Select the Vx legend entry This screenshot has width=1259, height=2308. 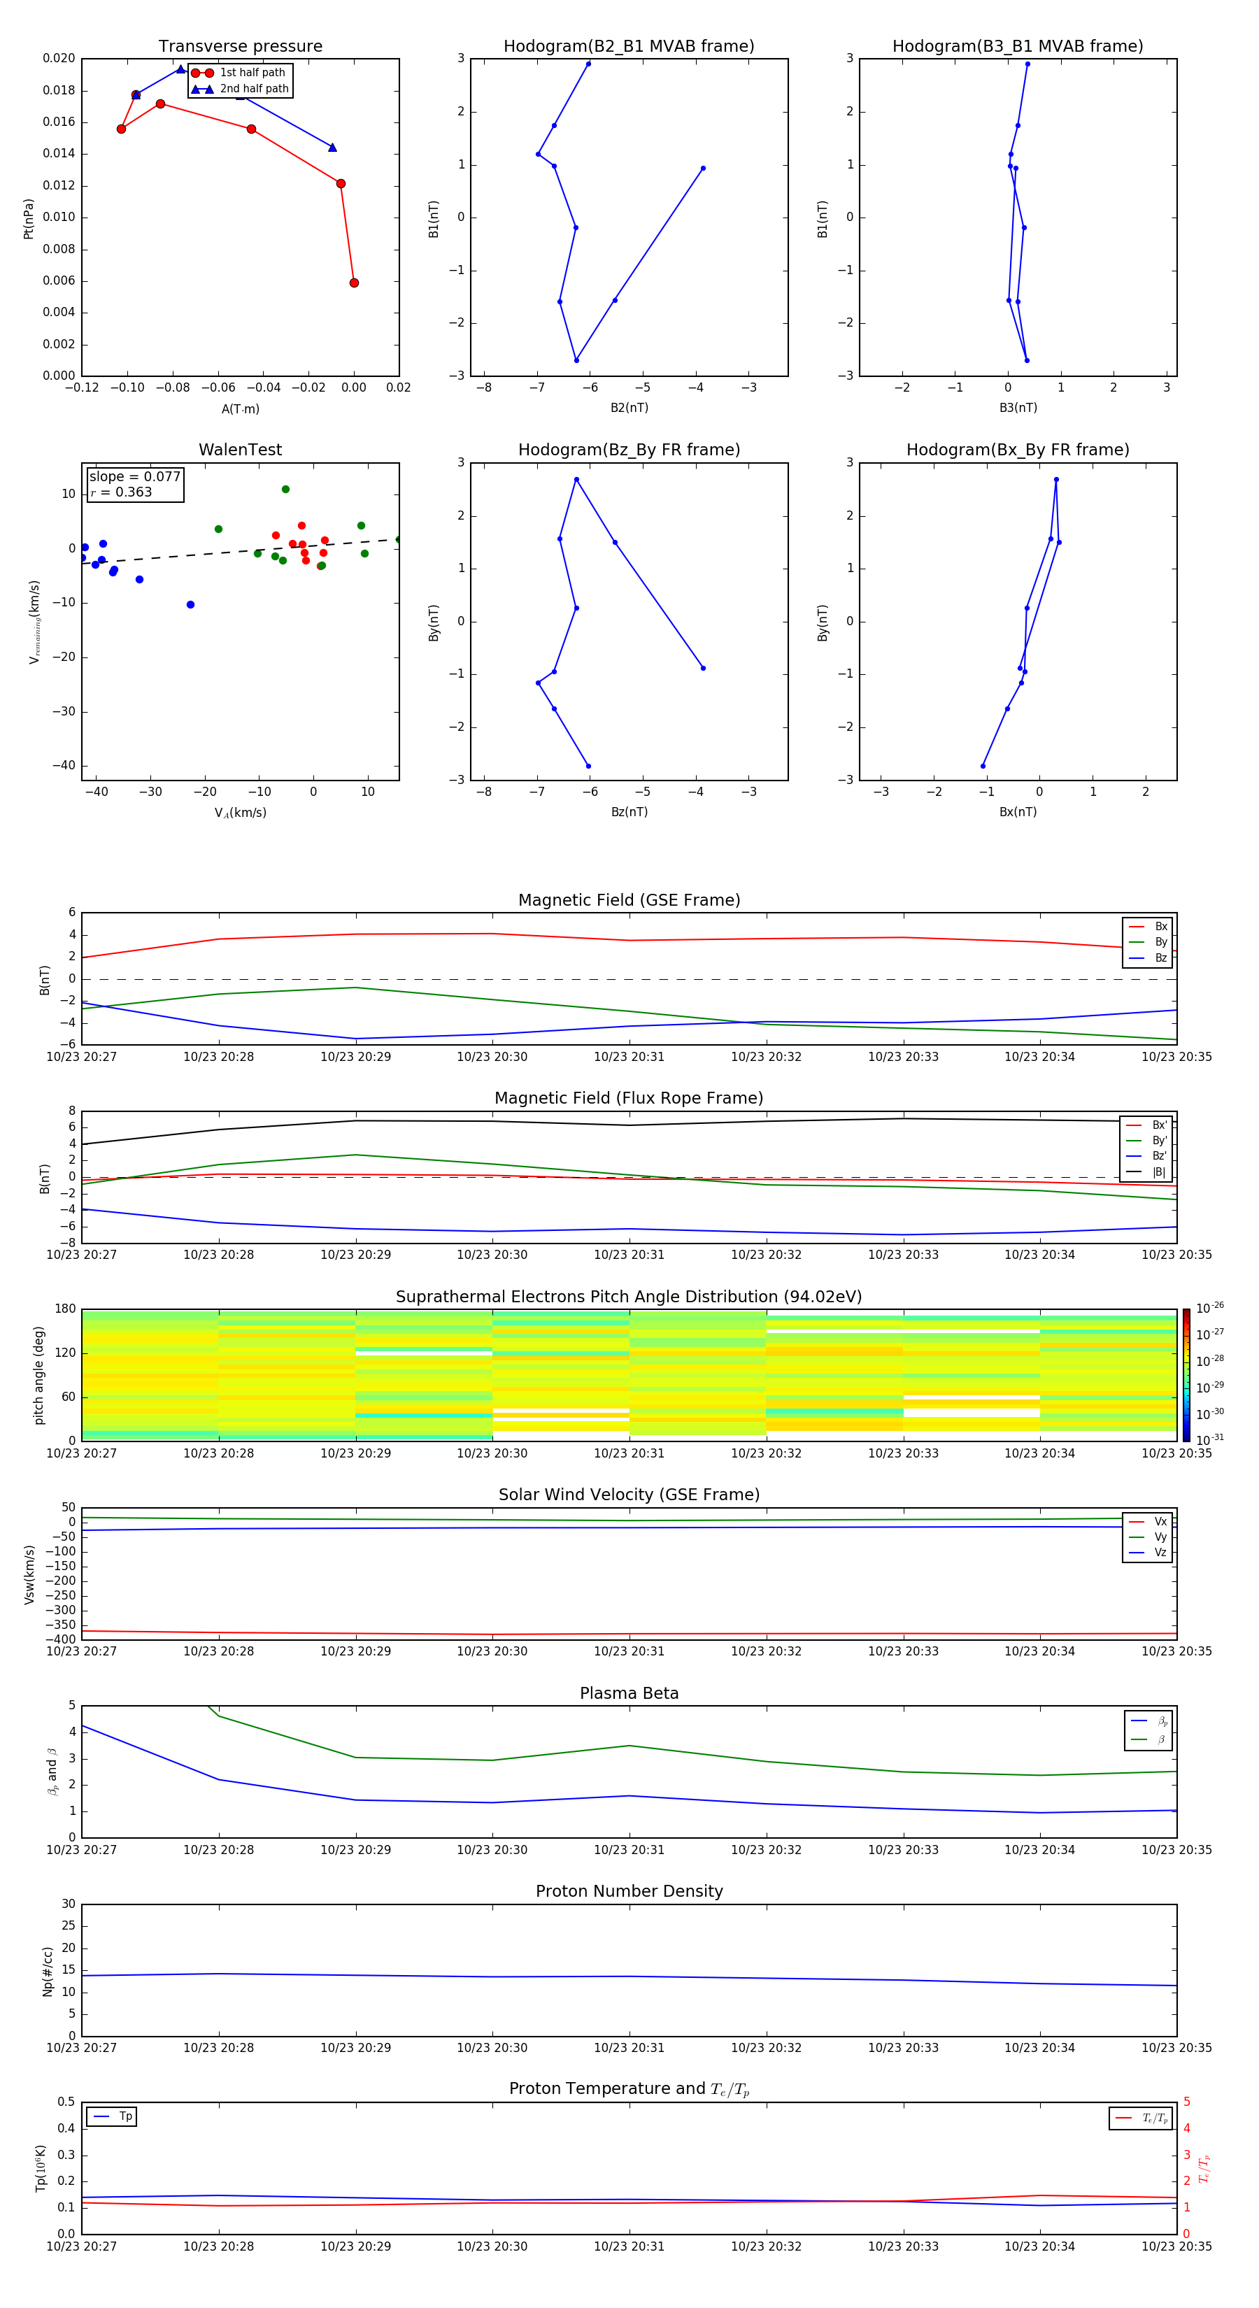click(x=1148, y=1521)
